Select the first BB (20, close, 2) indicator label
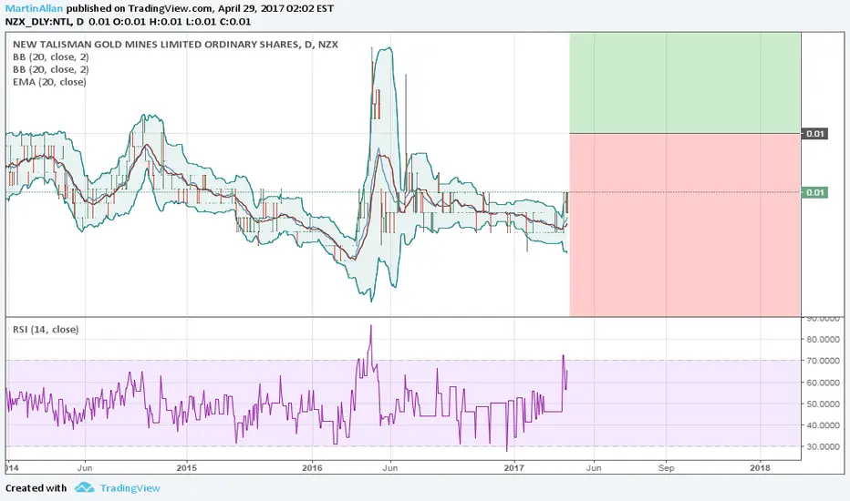The height and width of the screenshot is (501, 850). pyautogui.click(x=50, y=56)
